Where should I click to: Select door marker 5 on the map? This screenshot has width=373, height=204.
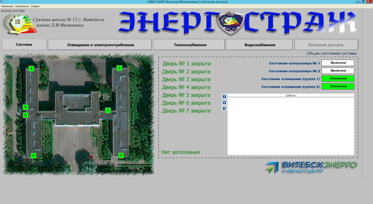tap(25, 107)
